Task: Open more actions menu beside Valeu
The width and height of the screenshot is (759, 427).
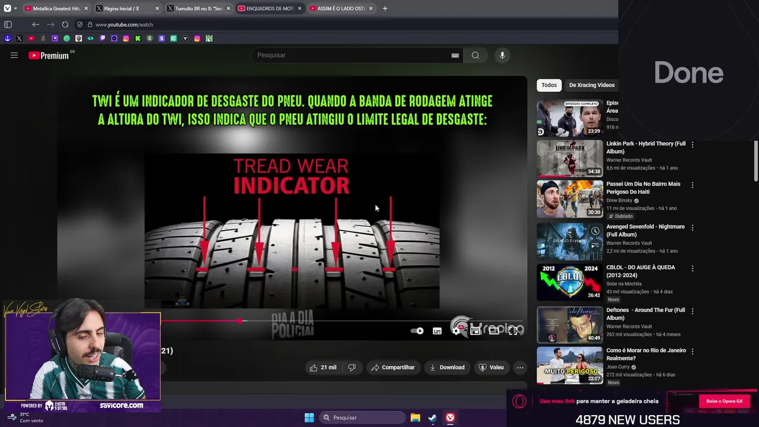Action: [x=520, y=368]
